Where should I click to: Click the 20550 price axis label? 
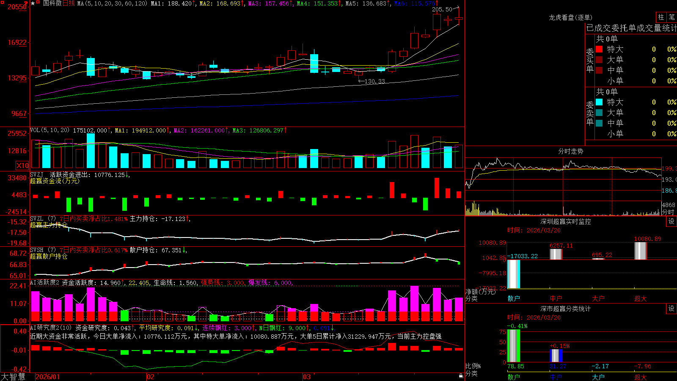tap(17, 7)
